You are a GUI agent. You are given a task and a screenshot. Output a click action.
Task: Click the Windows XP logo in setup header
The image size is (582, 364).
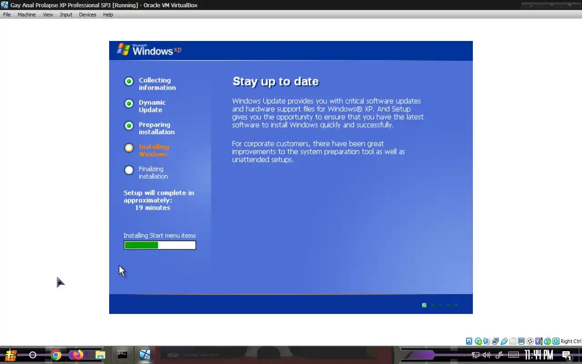pyautogui.click(x=149, y=50)
